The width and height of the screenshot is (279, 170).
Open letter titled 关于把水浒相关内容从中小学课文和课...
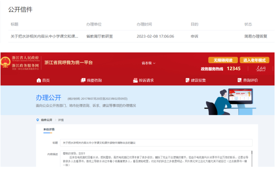point(44,36)
